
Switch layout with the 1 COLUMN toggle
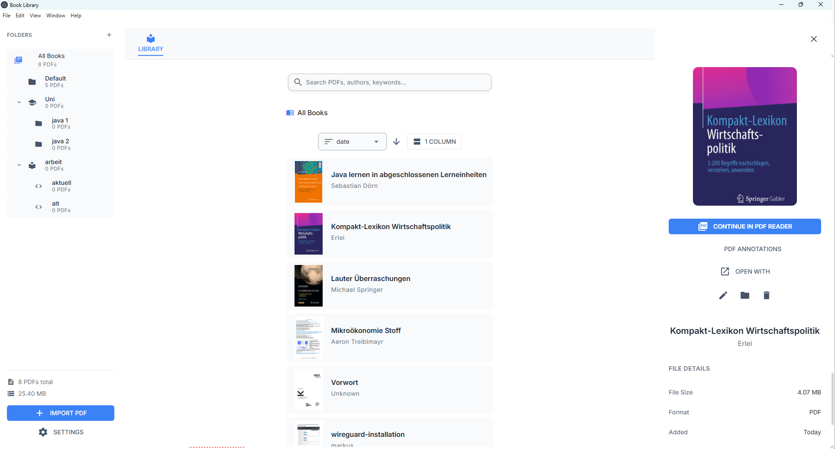(x=434, y=141)
